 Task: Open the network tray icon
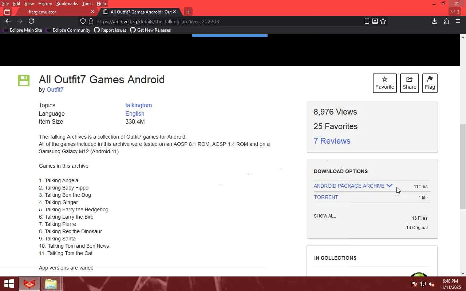point(423,284)
